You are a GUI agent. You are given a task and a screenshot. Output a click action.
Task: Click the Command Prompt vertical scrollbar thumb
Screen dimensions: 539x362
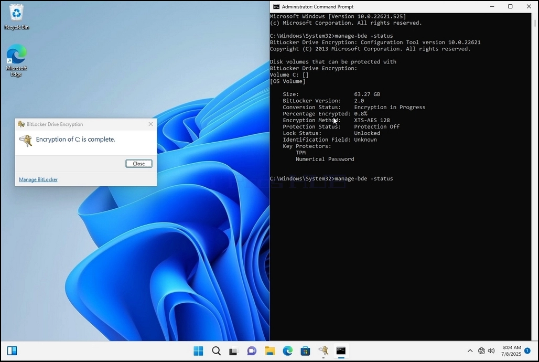pos(535,23)
